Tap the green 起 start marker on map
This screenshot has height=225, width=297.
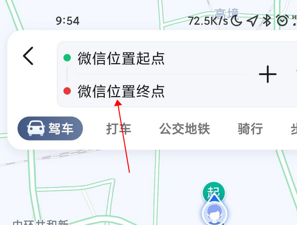214,192
